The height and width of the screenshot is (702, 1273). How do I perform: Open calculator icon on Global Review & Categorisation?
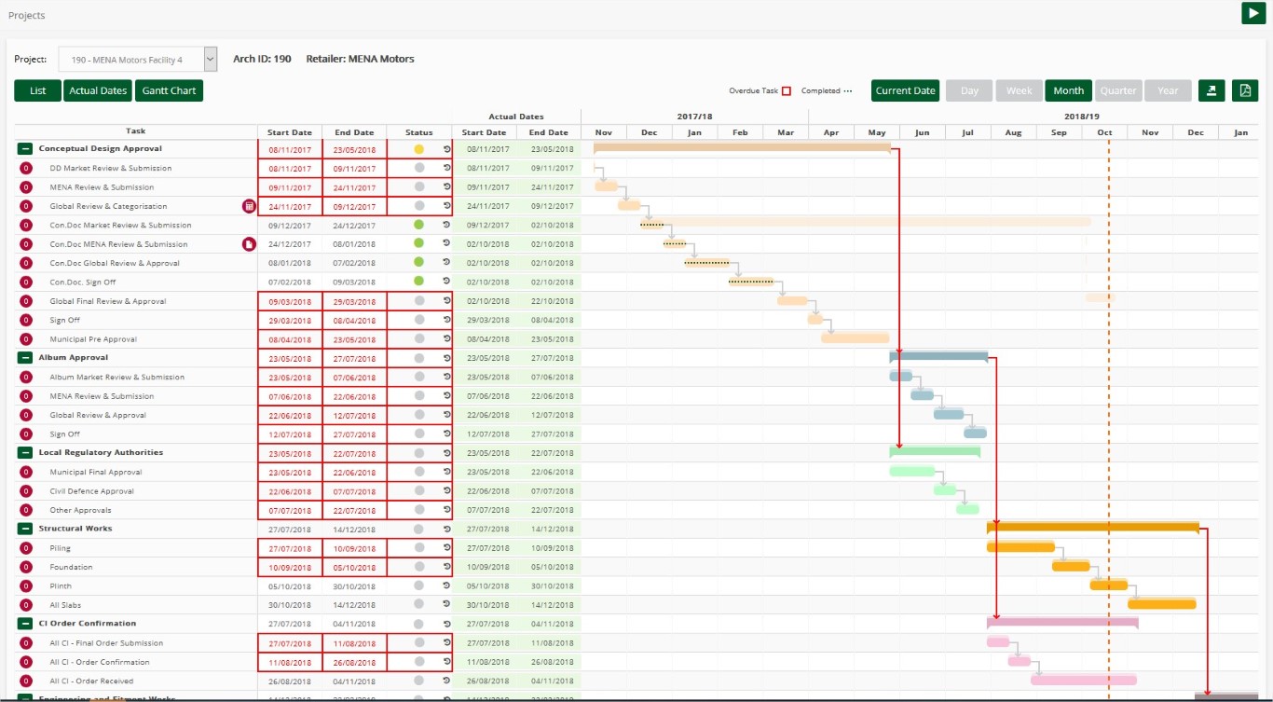249,206
